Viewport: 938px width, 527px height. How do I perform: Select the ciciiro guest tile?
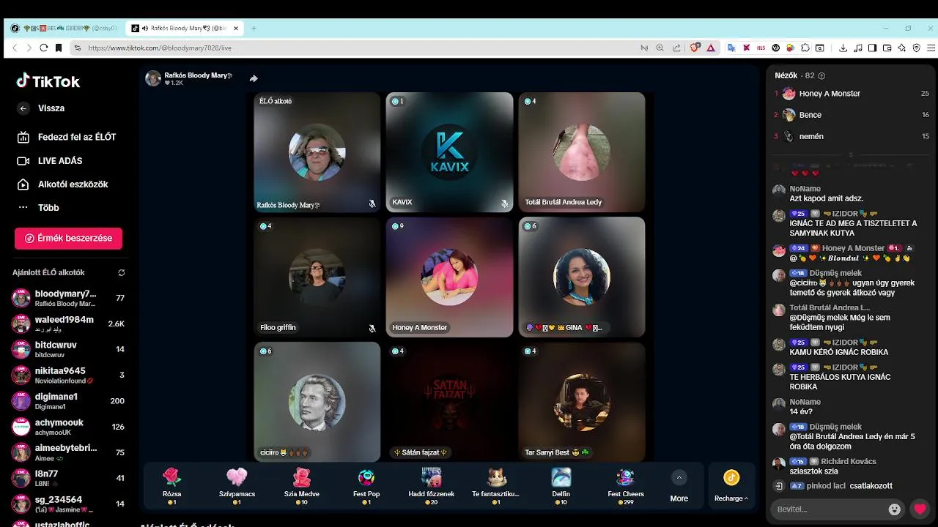[317, 402]
